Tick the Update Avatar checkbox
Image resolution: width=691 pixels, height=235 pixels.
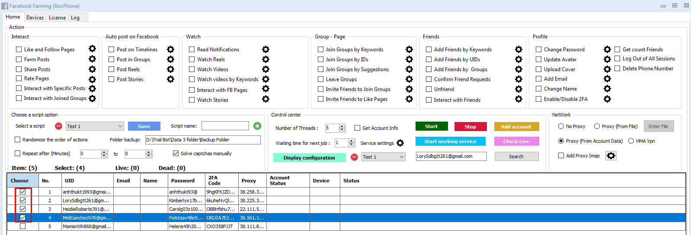pyautogui.click(x=538, y=59)
